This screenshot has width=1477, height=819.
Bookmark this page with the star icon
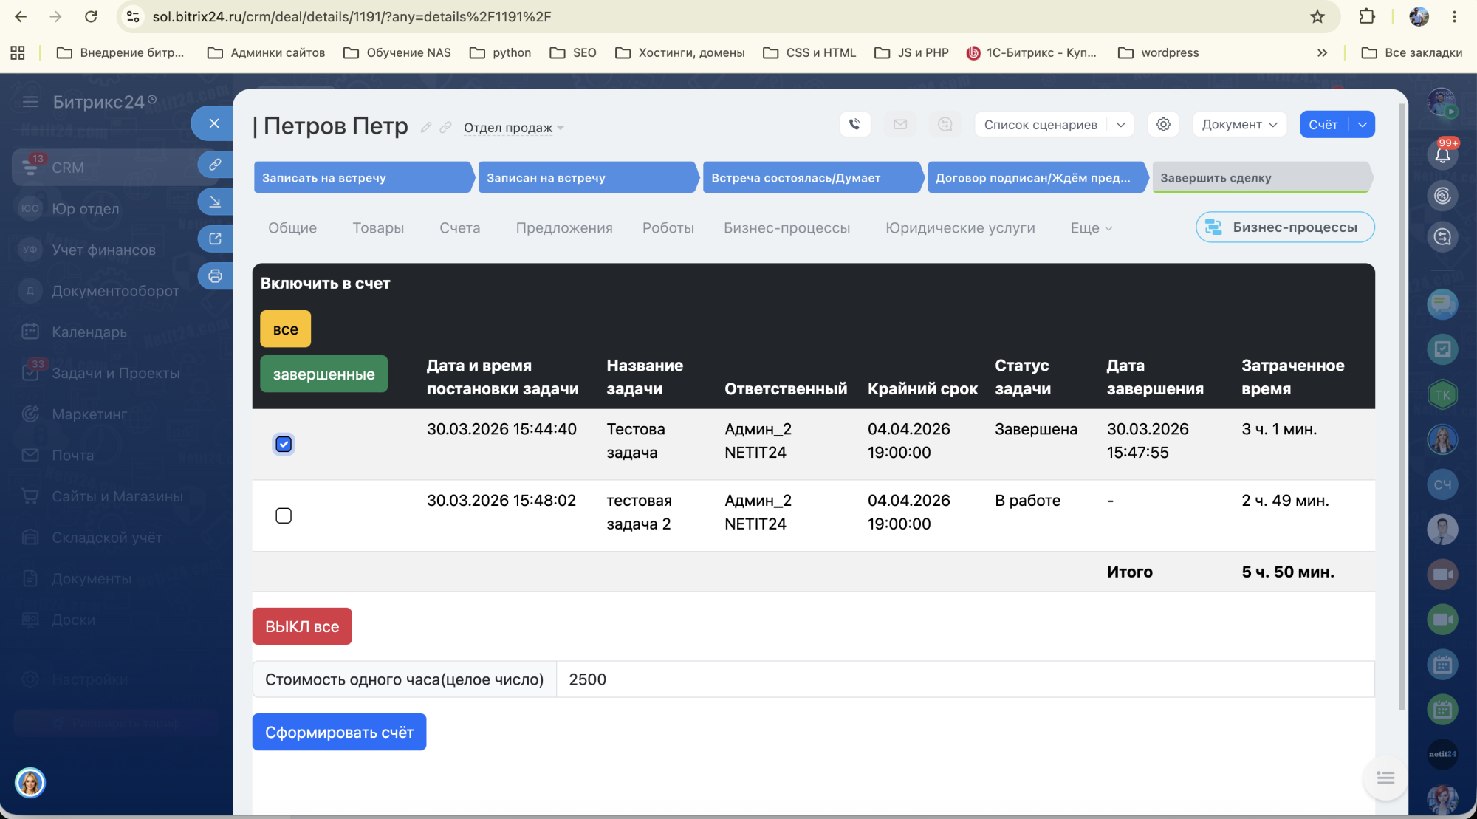[1317, 16]
